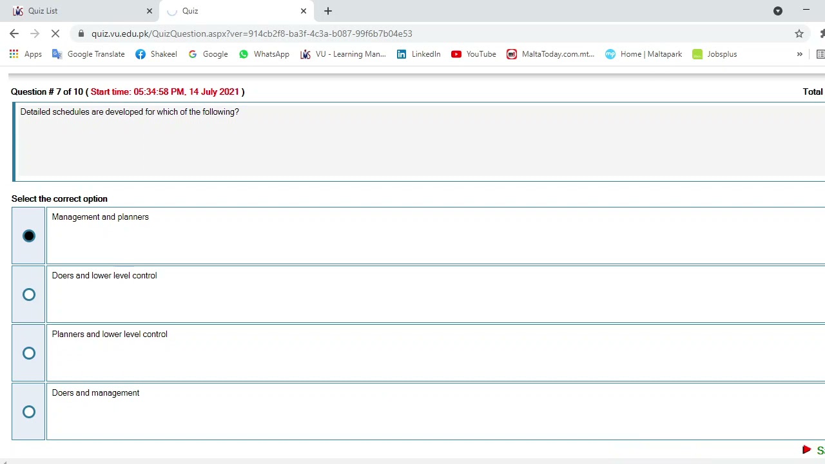Open the MaltaToday.com.mt bookmark
This screenshot has width=825, height=464.
click(550, 54)
